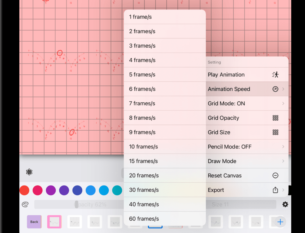The width and height of the screenshot is (305, 233).
Task: Click the share icon beside Export
Action: (275, 190)
